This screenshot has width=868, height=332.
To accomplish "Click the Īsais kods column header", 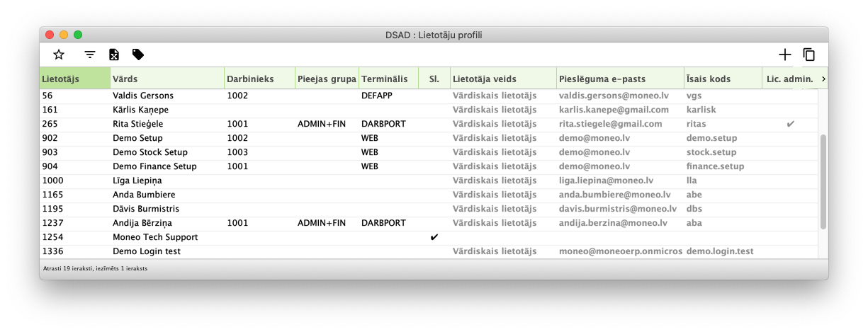I will pos(723,79).
